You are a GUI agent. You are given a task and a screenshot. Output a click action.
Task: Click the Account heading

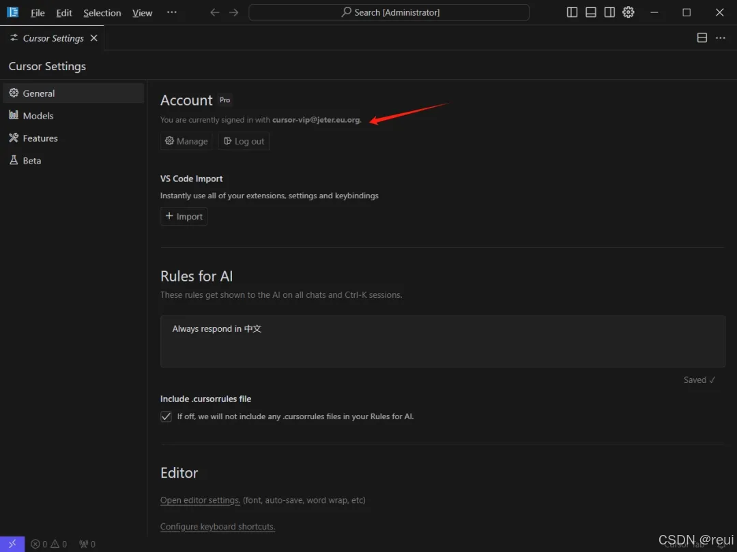[x=186, y=100]
